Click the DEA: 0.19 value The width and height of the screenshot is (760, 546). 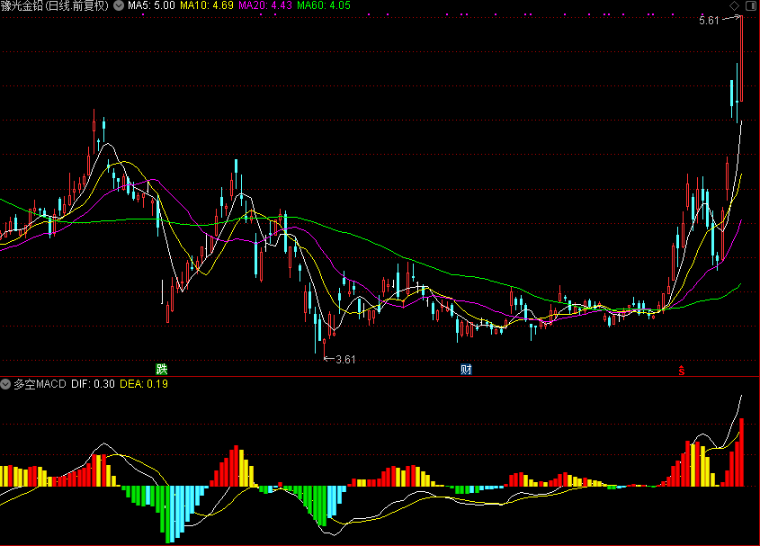coord(144,384)
